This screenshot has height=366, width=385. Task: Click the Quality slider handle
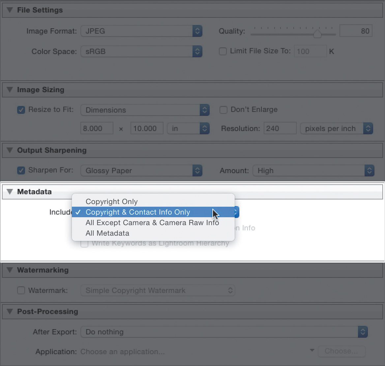pyautogui.click(x=317, y=34)
